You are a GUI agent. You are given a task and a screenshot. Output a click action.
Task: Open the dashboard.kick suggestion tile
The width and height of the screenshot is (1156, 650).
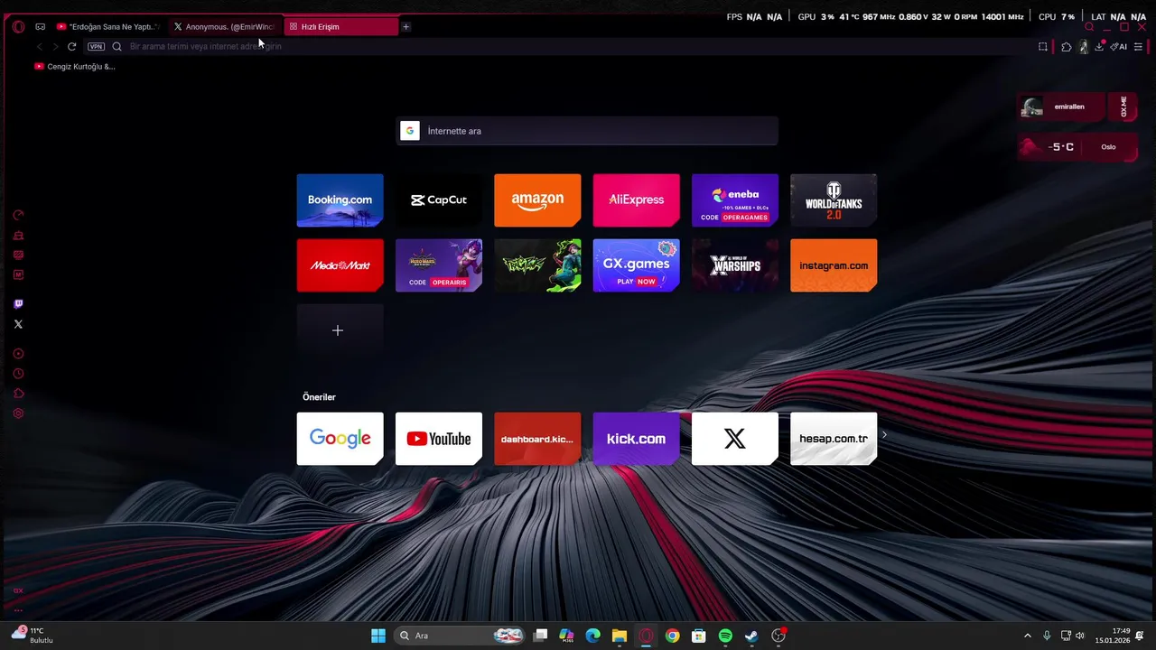point(537,439)
